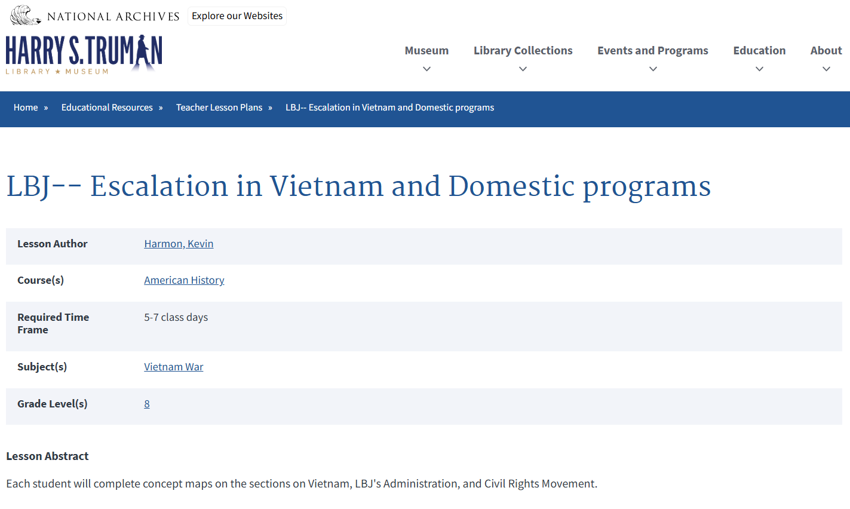Viewport: 850px width, 509px height.
Task: Click the lesson author Harmon, Kevin link
Action: coord(179,243)
